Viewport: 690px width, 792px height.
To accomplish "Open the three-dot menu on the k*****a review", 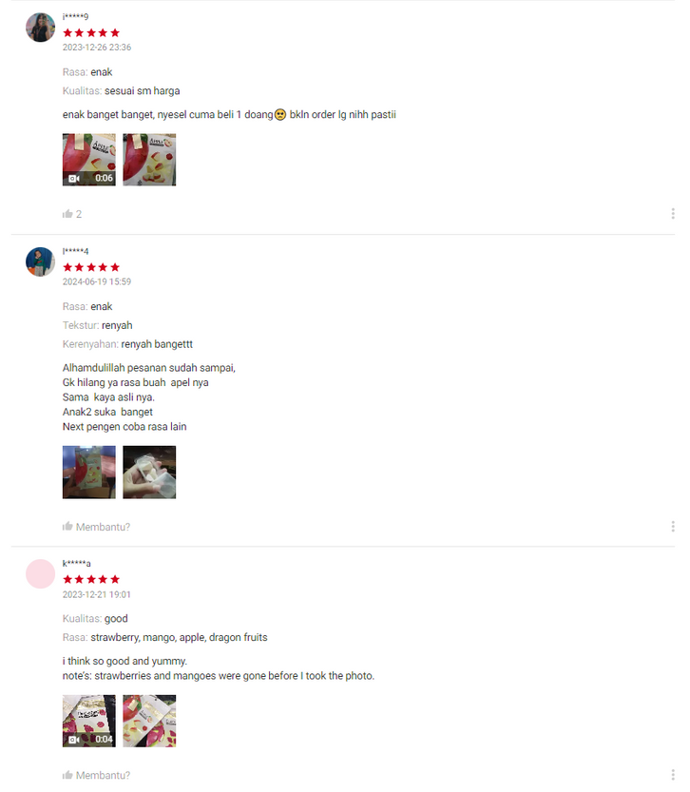I will pos(673,775).
